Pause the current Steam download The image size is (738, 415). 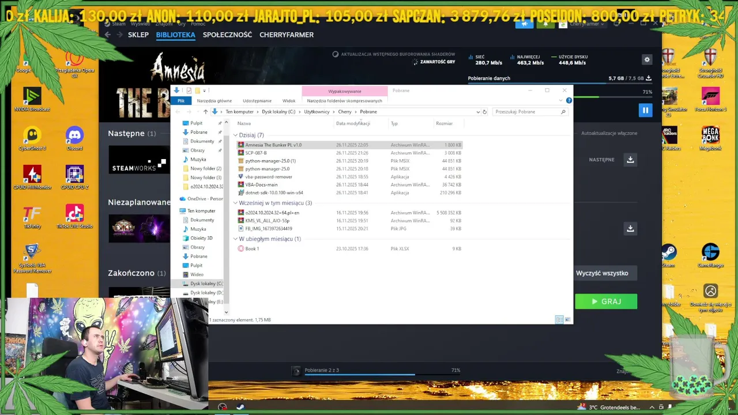[x=645, y=110]
